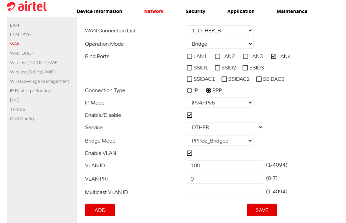
Task: Click the ADD button
Action: coord(100,210)
